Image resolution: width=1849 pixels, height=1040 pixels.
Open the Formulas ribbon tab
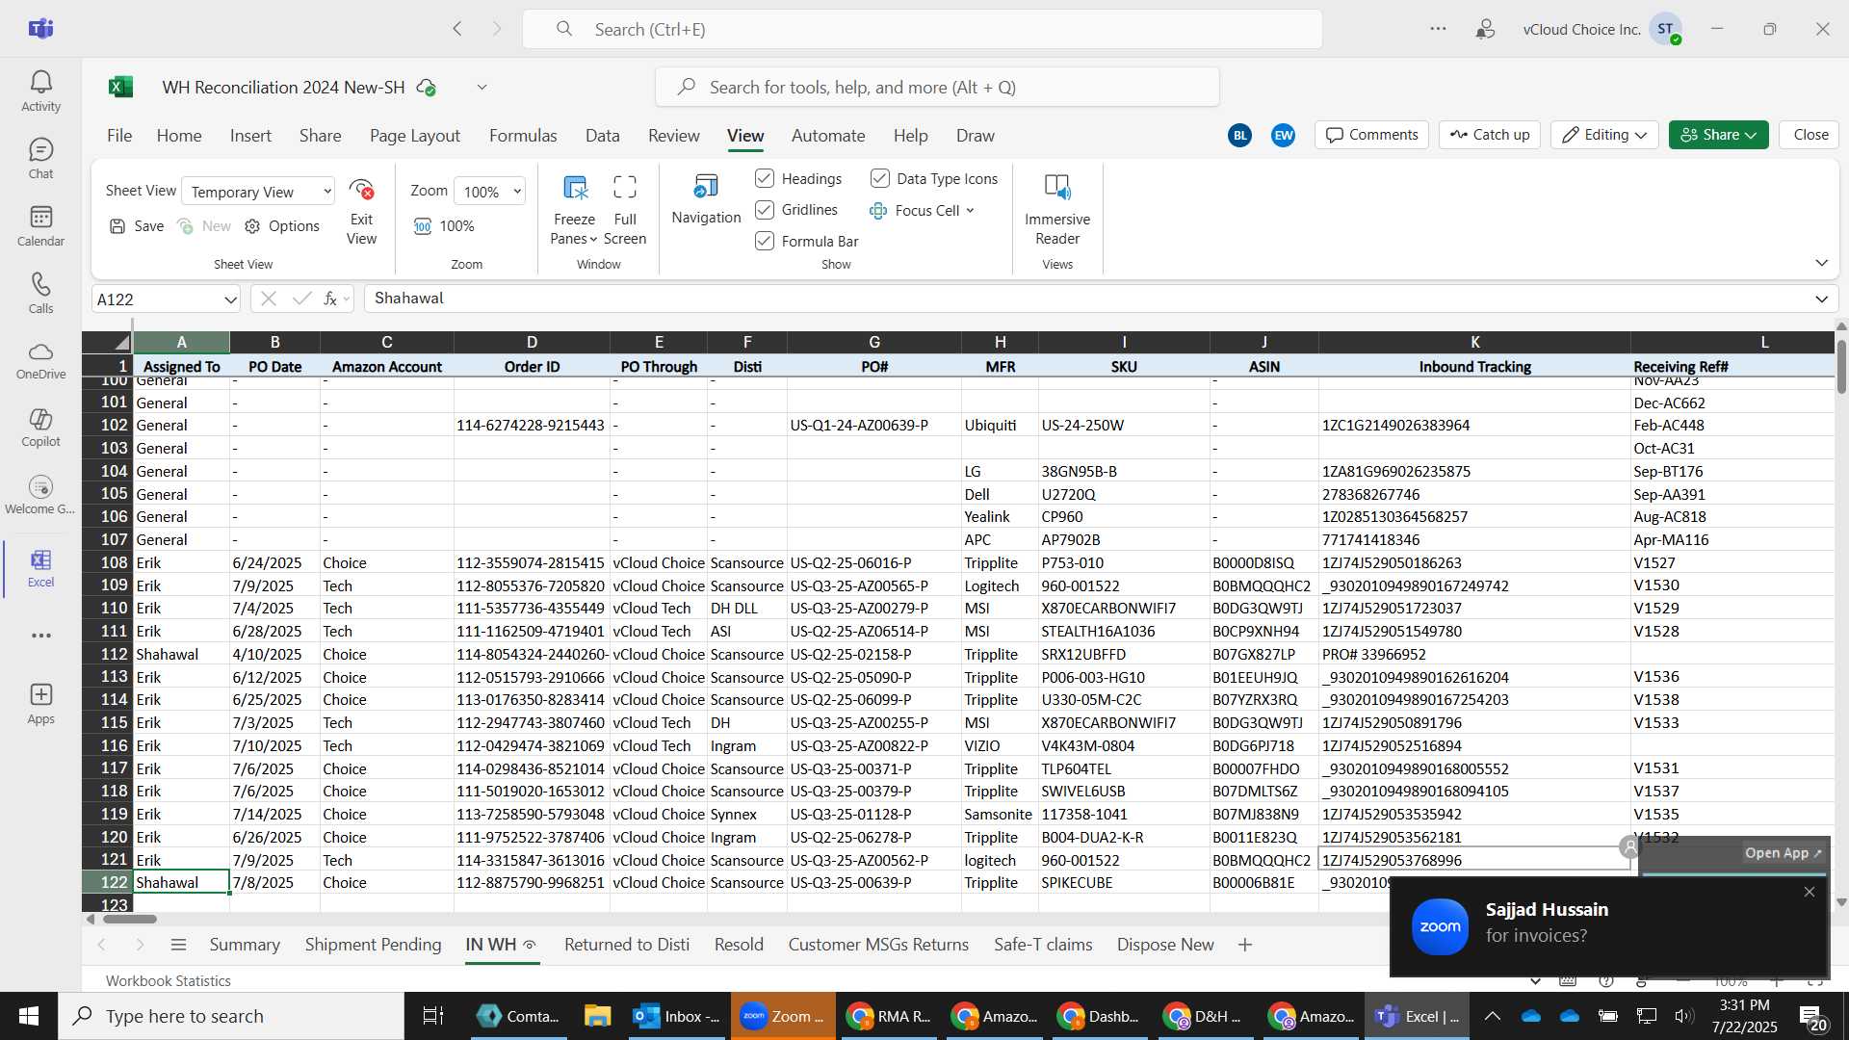523,136
